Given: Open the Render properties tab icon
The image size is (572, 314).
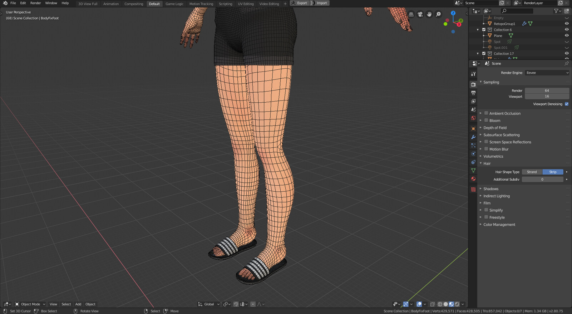Looking at the screenshot, I should click(473, 84).
